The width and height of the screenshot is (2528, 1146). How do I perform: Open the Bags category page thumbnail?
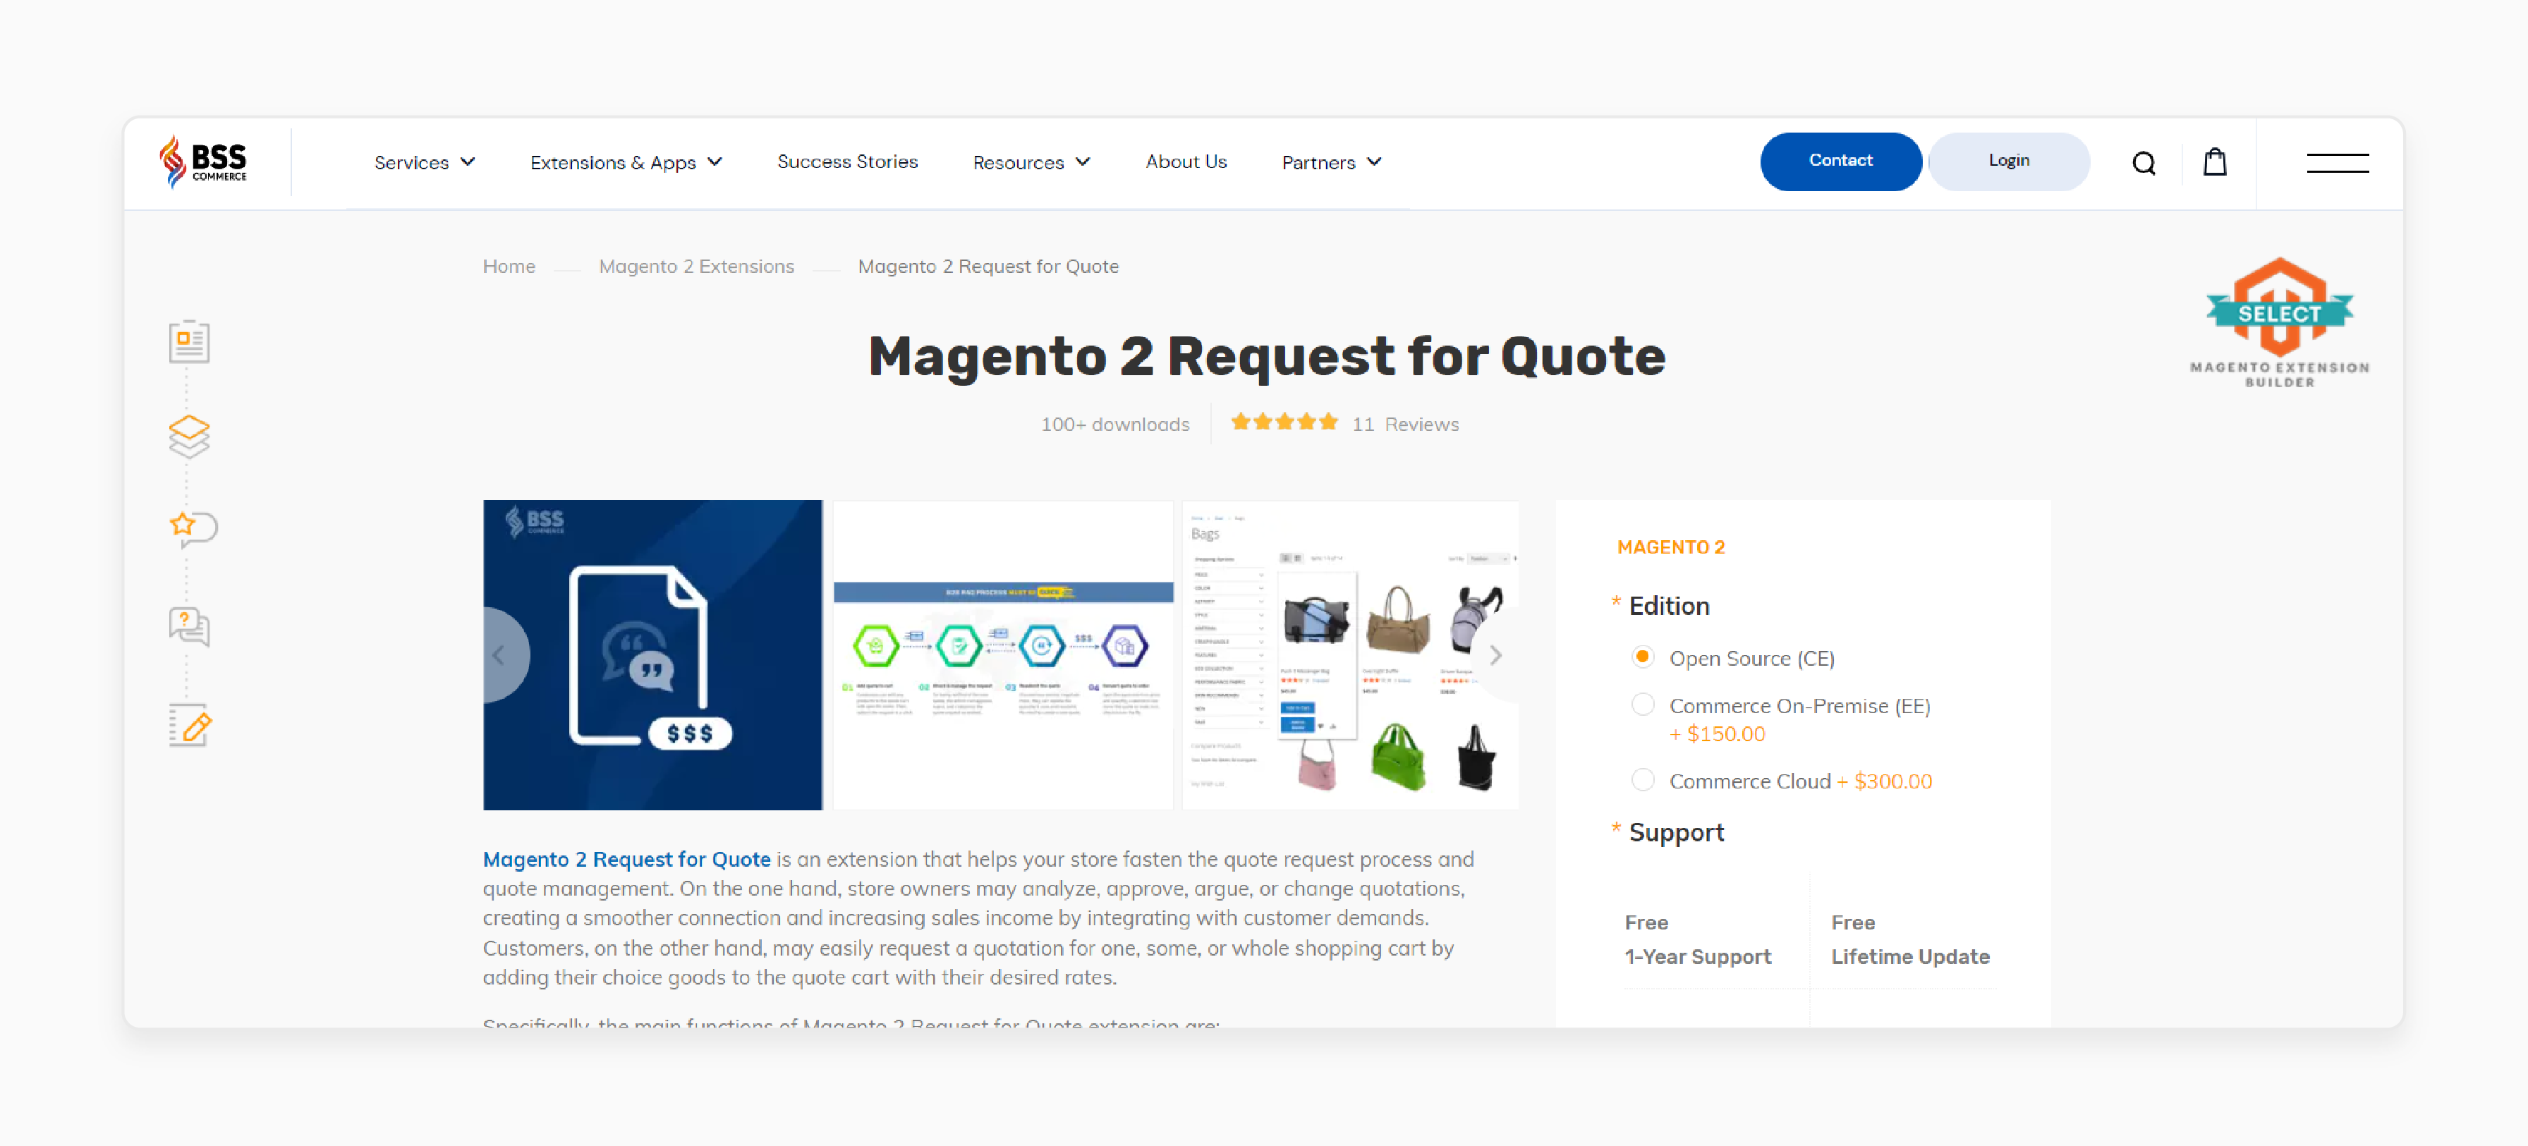click(1350, 654)
